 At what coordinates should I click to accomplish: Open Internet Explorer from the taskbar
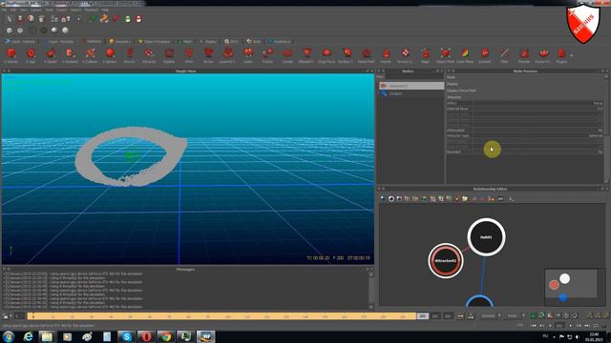click(28, 336)
